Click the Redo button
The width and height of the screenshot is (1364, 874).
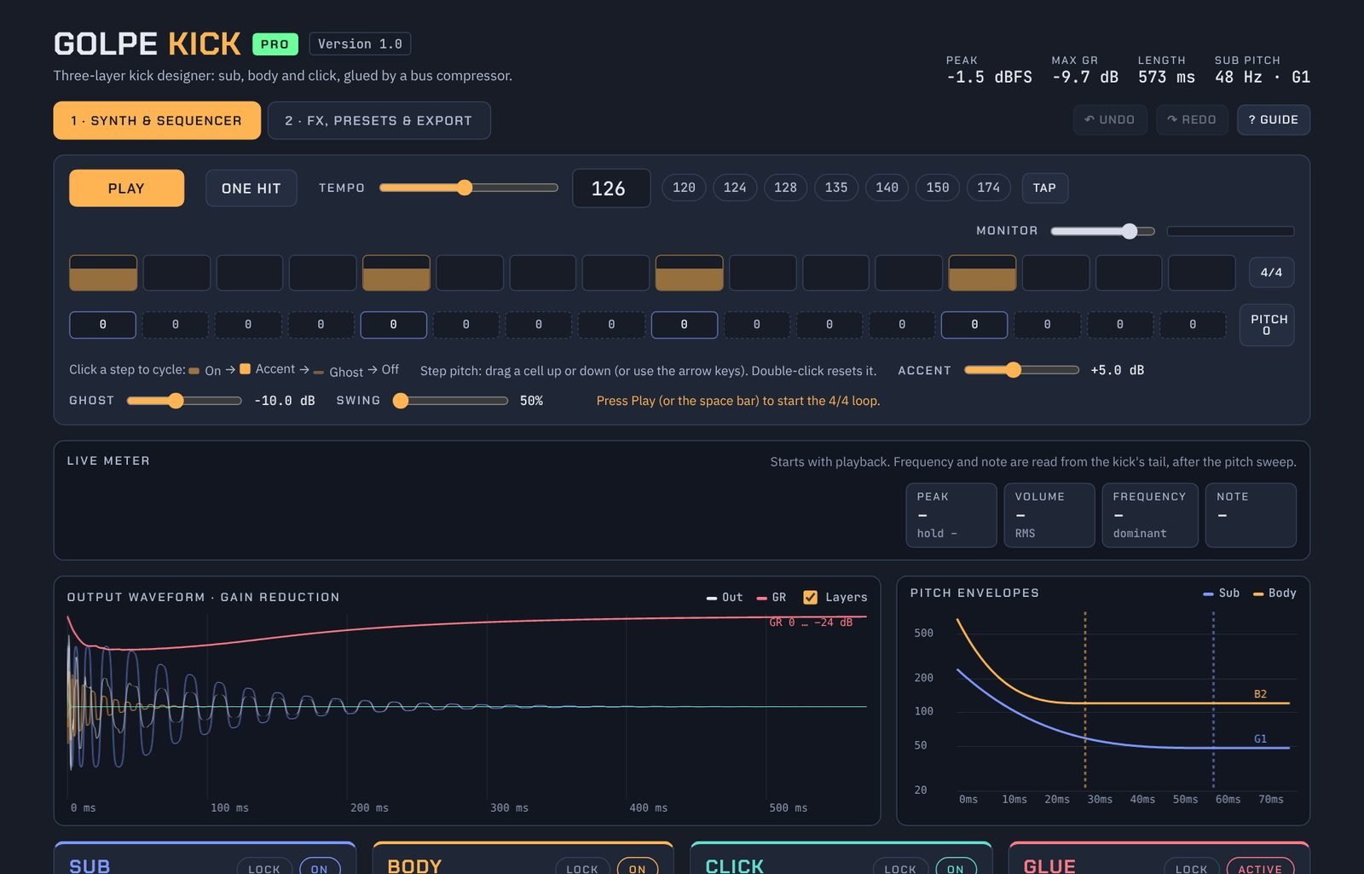1192,119
